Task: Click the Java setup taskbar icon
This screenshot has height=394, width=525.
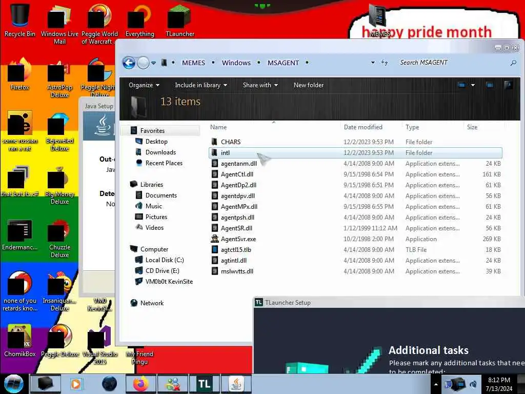Action: (x=236, y=384)
